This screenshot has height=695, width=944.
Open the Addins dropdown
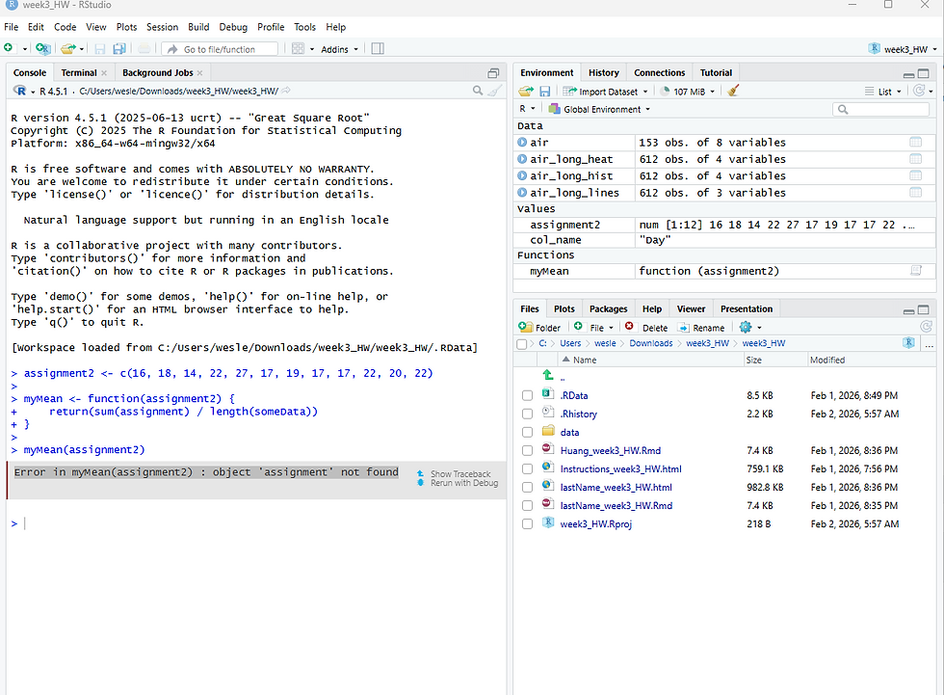pyautogui.click(x=339, y=49)
